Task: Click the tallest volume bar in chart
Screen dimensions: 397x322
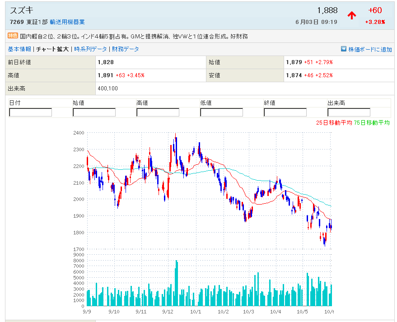Action: click(x=176, y=283)
